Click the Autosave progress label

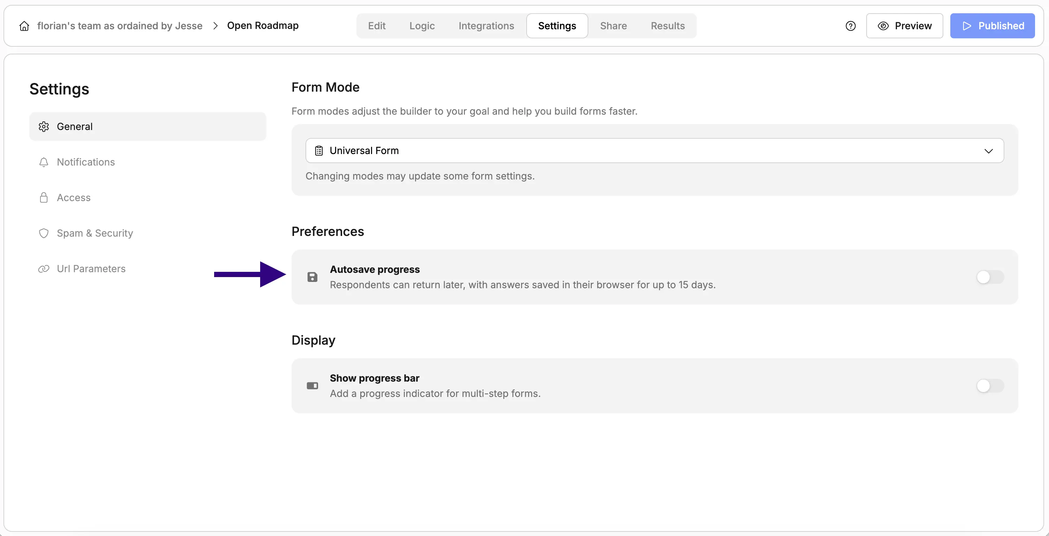tap(375, 269)
